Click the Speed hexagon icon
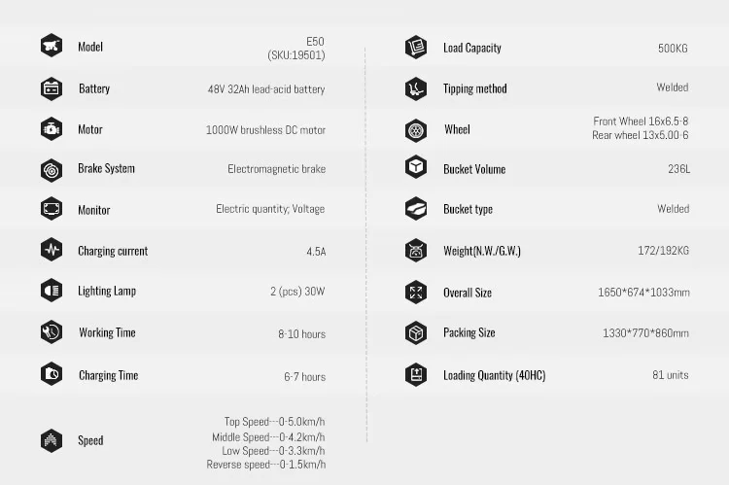This screenshot has height=485, width=729. 52,440
